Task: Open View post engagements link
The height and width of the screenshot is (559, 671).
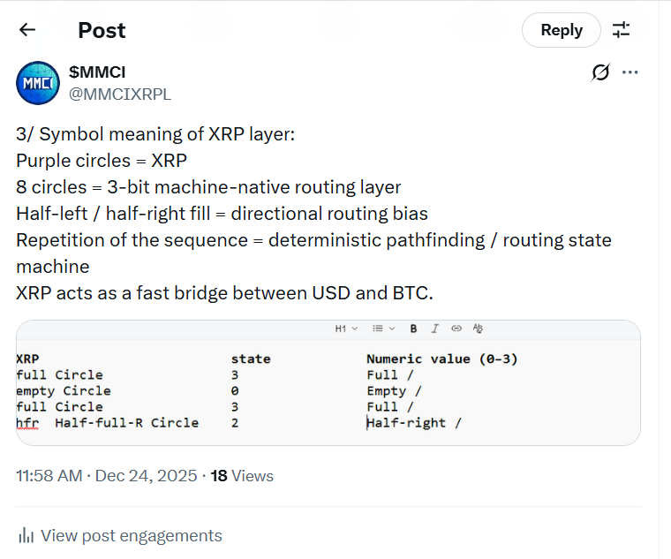Action: click(x=132, y=535)
